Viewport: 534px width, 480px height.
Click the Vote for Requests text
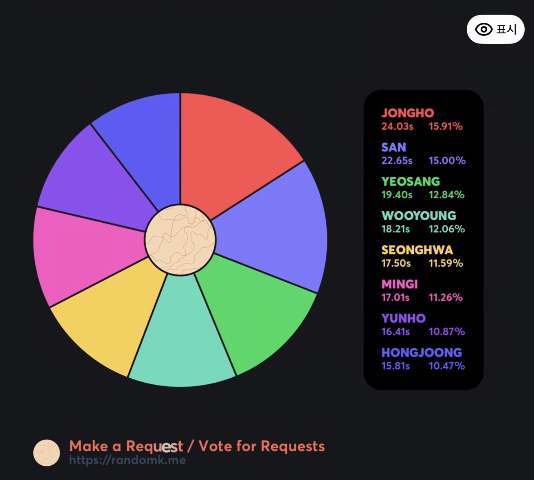[x=262, y=446]
